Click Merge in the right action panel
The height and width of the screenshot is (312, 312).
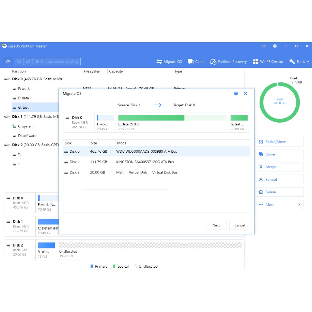(x=279, y=167)
